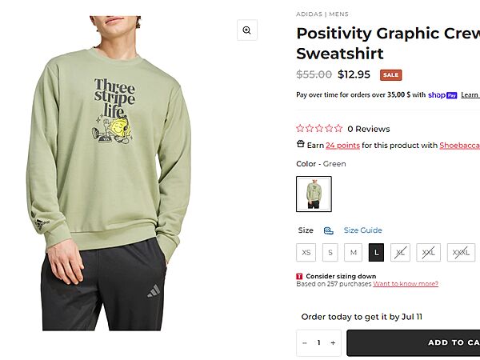Select size M
The image size is (480, 360).
point(353,252)
